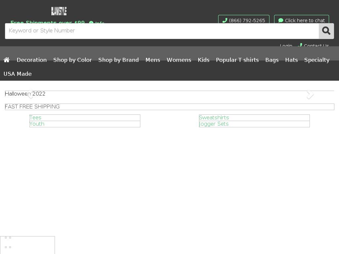Call the (866) 792-5265 phone button
Viewport: 339px width, 254px height.
click(244, 20)
